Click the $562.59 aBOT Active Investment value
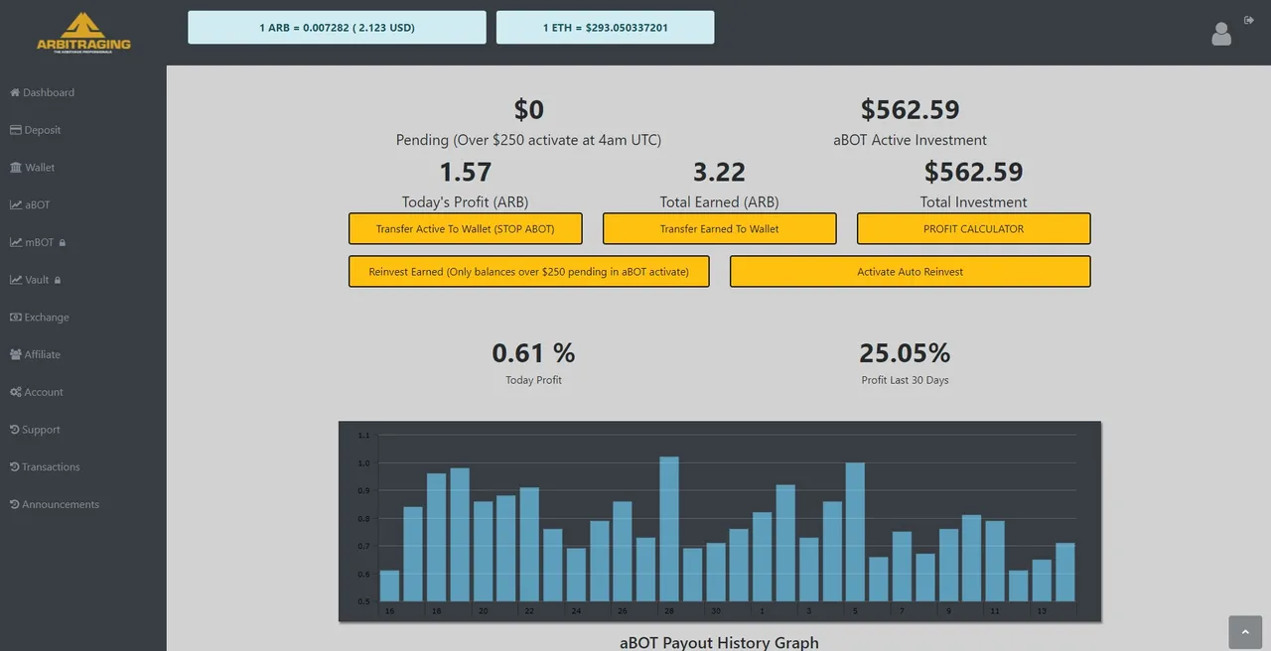This screenshot has height=651, width=1271. 911,109
